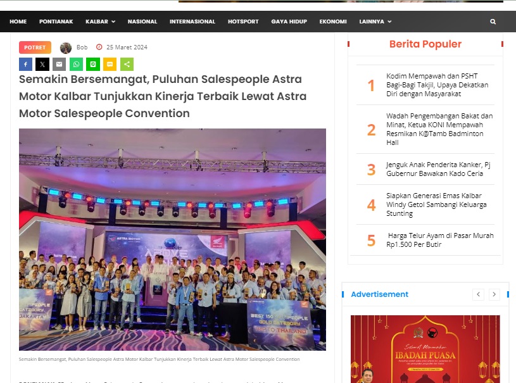
Task: Open Kodim Mempawah dan PSHT article
Action: click(x=437, y=85)
